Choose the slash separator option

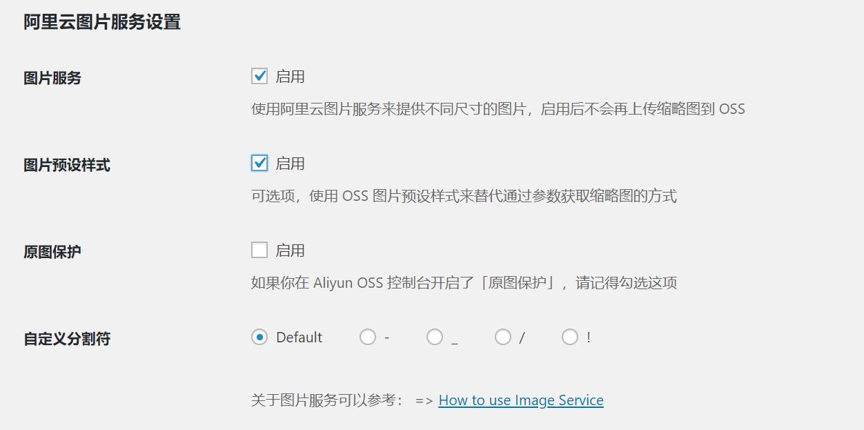[503, 337]
